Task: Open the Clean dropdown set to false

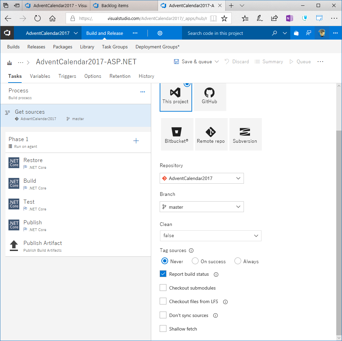Action: (x=211, y=236)
